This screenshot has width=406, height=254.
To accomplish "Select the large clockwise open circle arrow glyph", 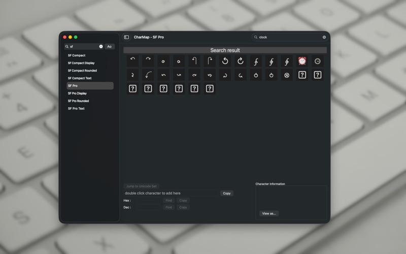I will (240, 61).
